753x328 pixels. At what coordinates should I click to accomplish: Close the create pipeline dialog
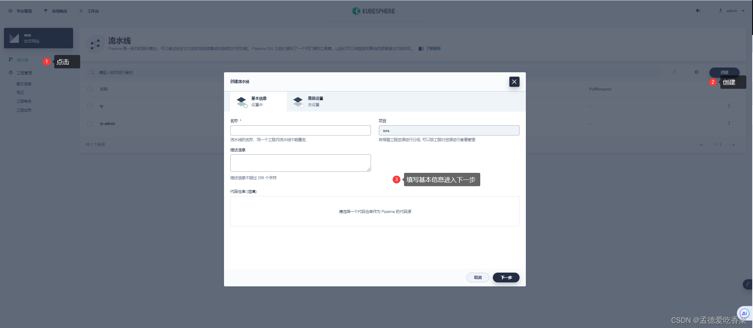(514, 82)
